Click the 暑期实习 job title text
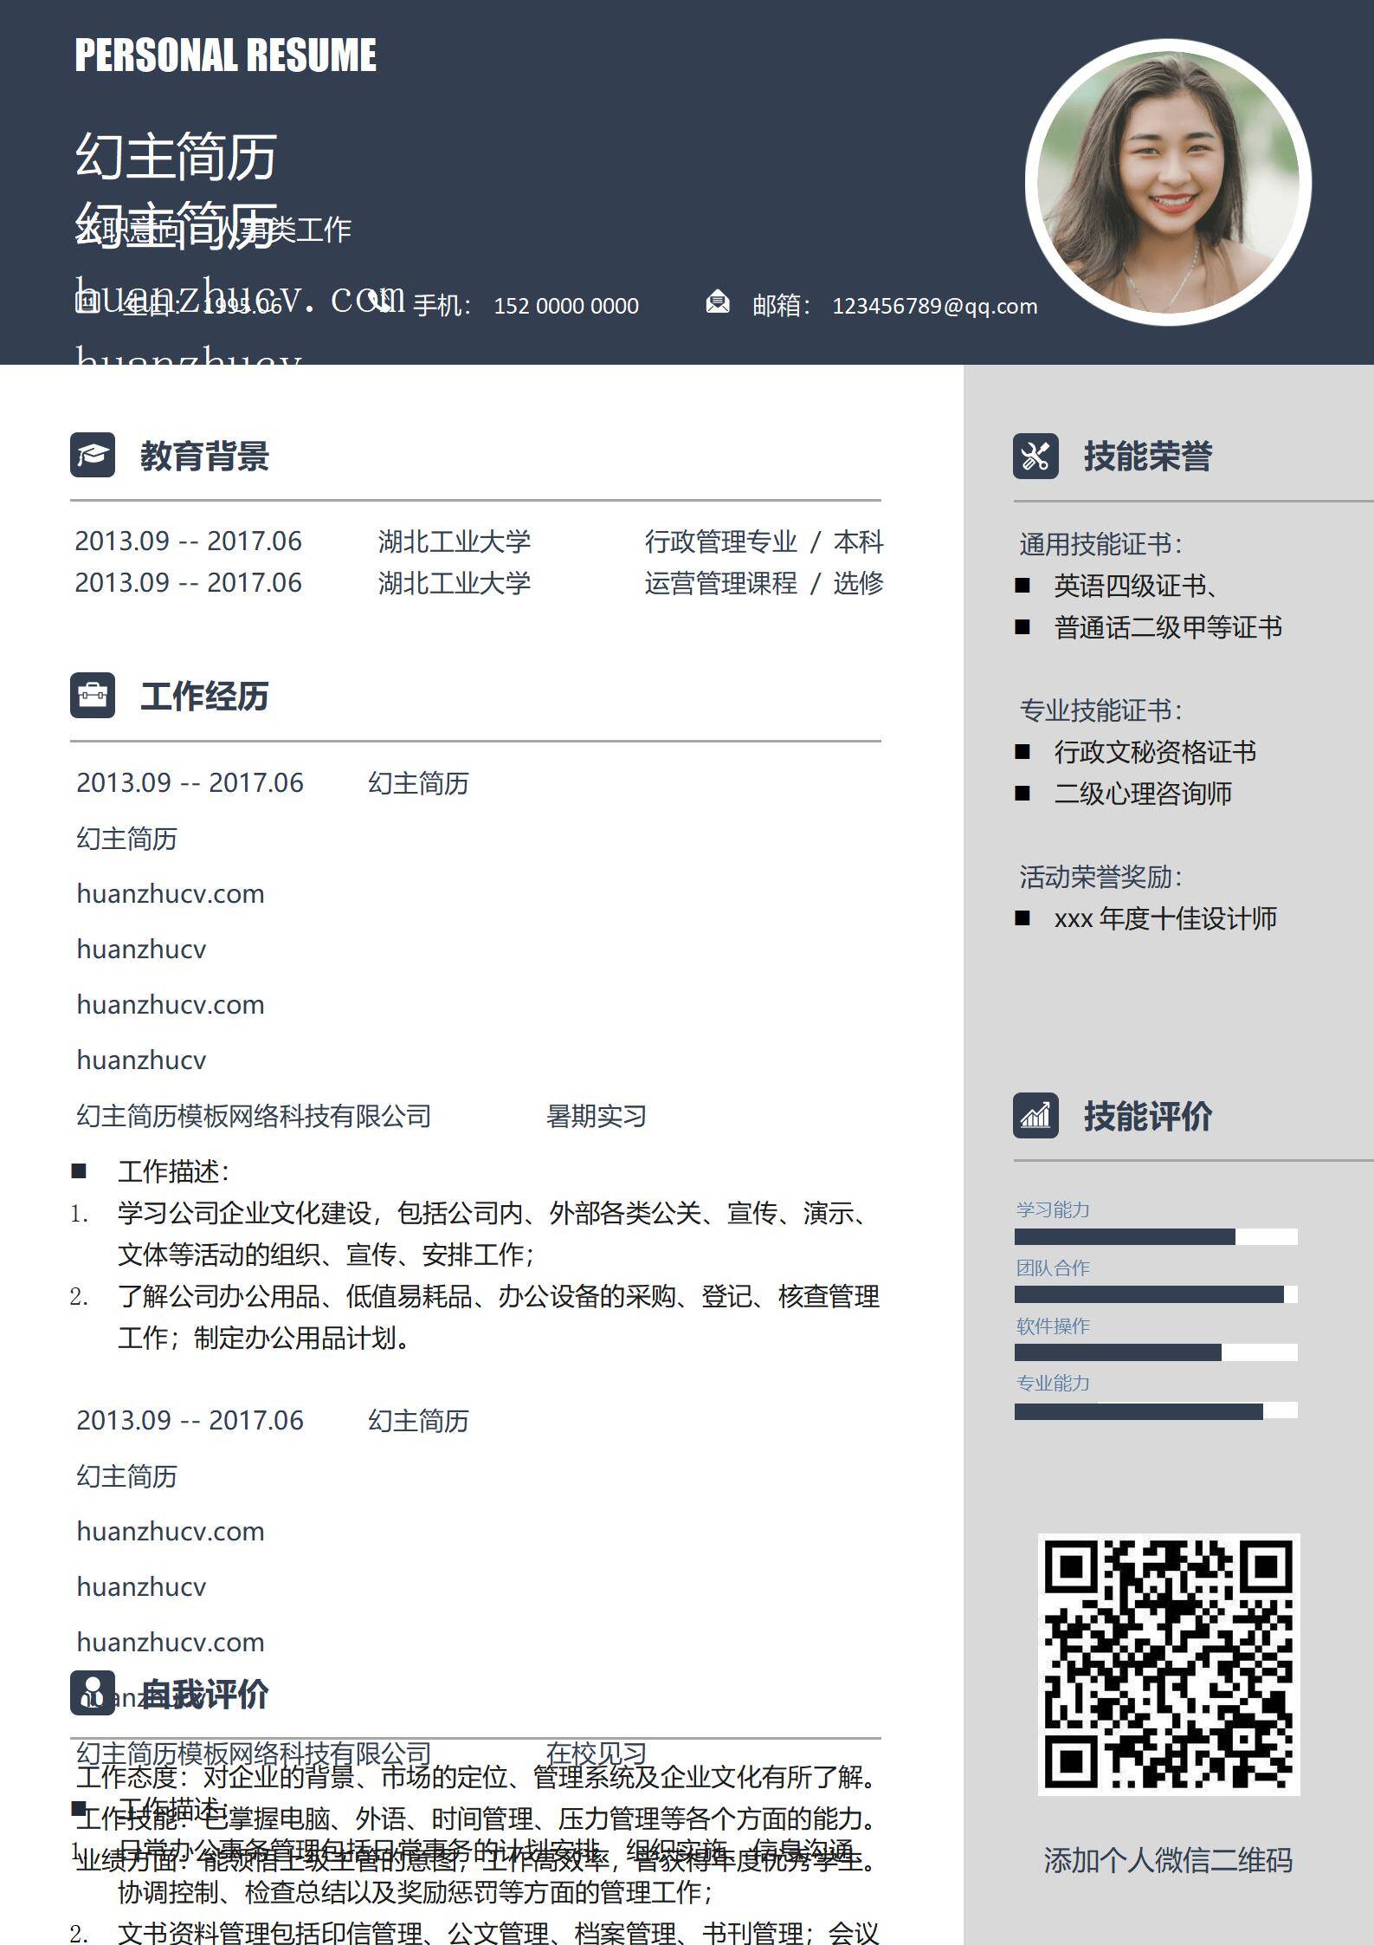This screenshot has height=1945, width=1374. coord(597,1116)
